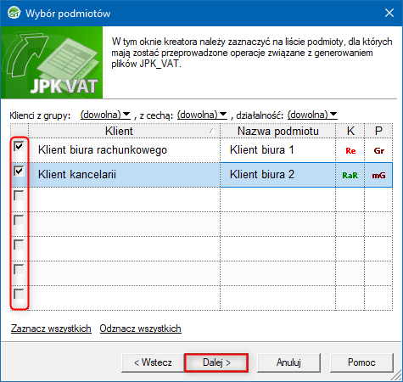The image size is (403, 382).
Task: Select the Klient kancelarii row text
Action: (x=77, y=174)
